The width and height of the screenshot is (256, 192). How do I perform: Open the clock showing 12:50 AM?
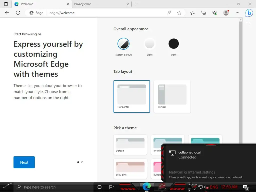pyautogui.click(x=229, y=187)
